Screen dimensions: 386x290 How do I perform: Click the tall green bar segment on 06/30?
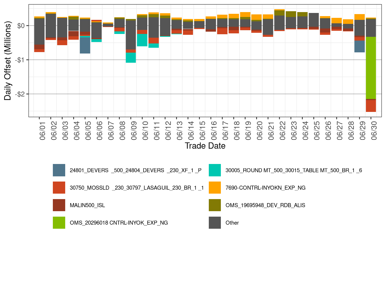coord(371,68)
